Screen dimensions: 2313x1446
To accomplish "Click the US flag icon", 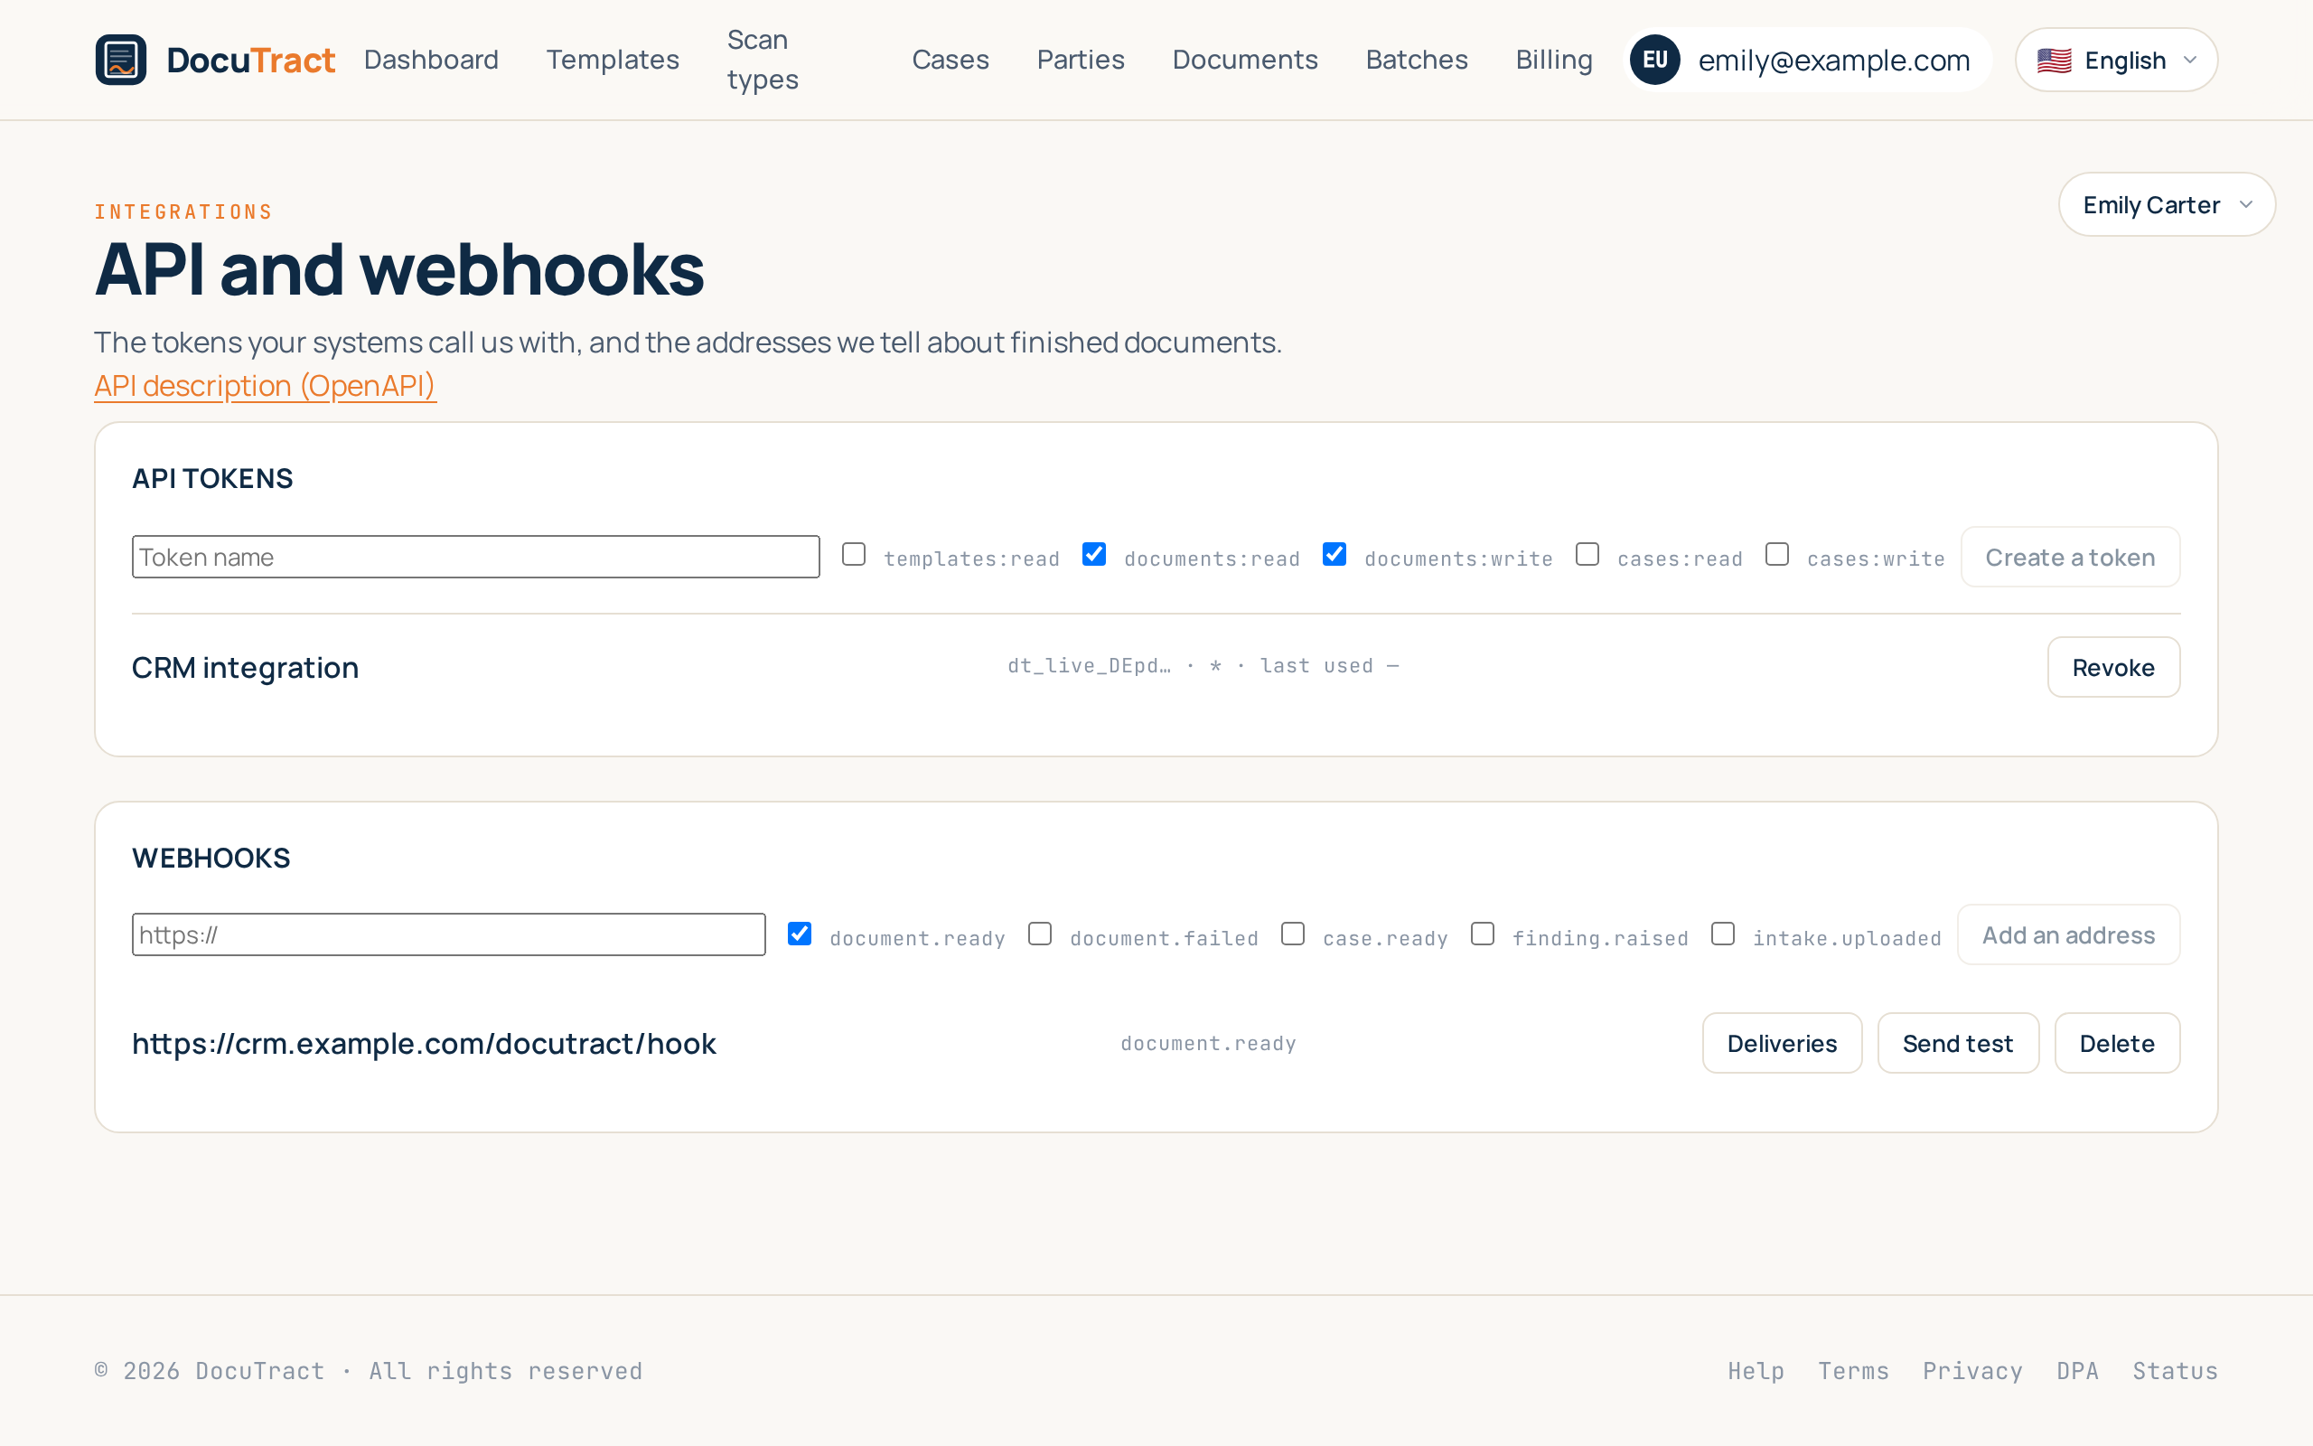I will coord(2054,61).
